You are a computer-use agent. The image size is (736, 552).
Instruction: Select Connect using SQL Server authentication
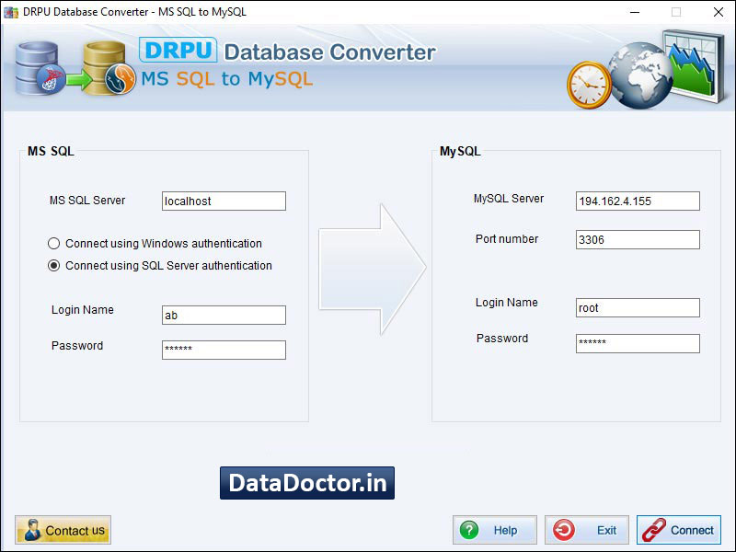53,265
